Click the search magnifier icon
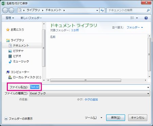 coord(148,11)
